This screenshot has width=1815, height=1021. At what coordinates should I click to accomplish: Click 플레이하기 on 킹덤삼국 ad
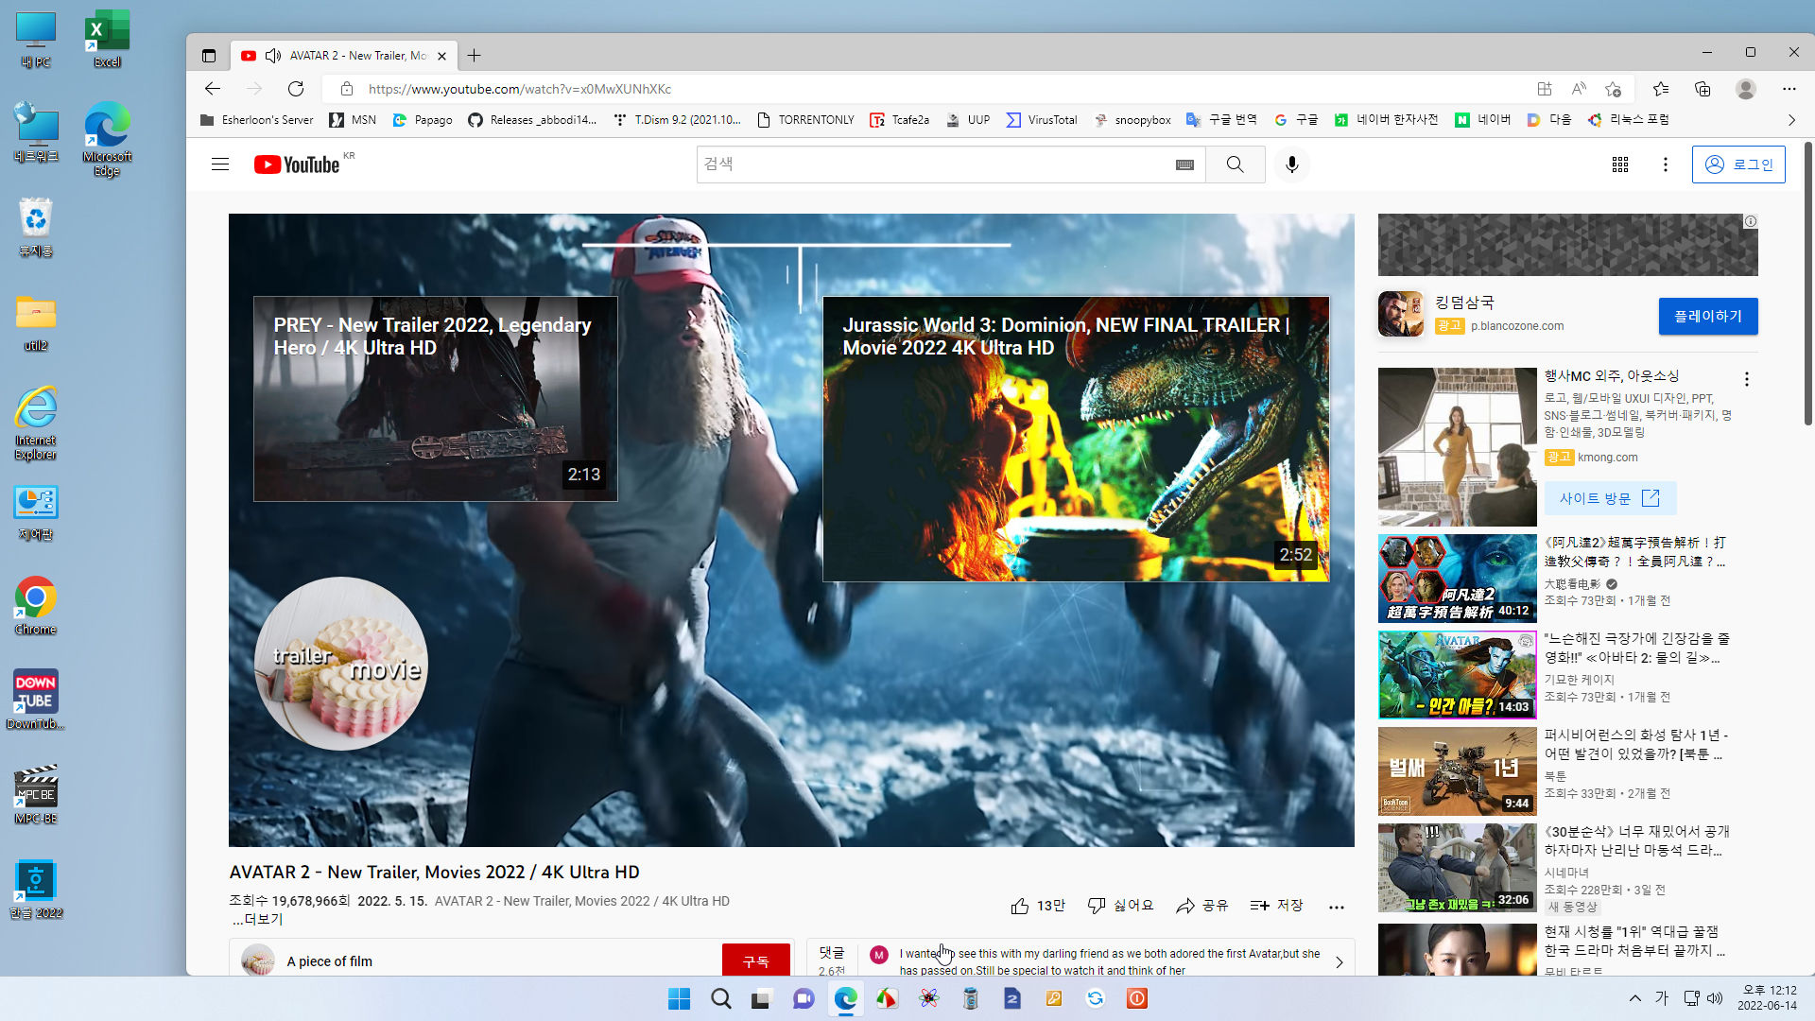click(1708, 316)
